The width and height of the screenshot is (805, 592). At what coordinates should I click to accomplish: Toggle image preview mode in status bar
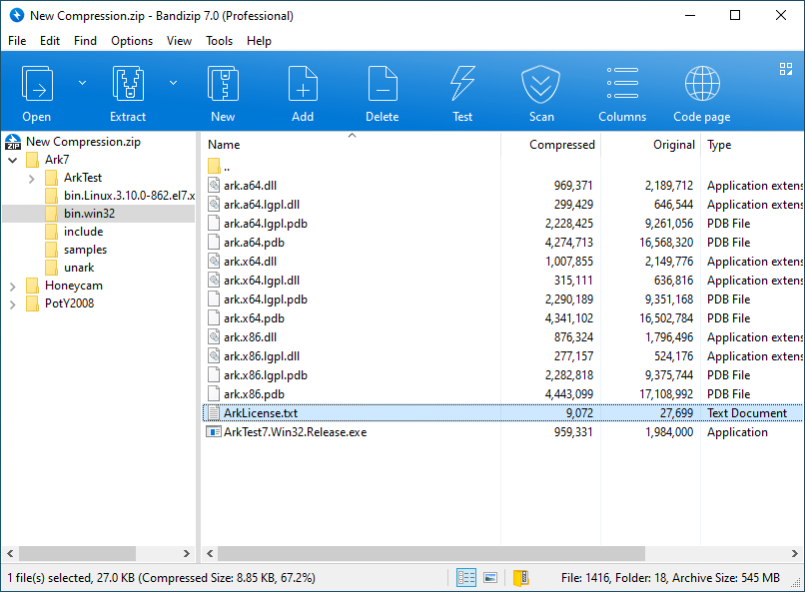(489, 577)
